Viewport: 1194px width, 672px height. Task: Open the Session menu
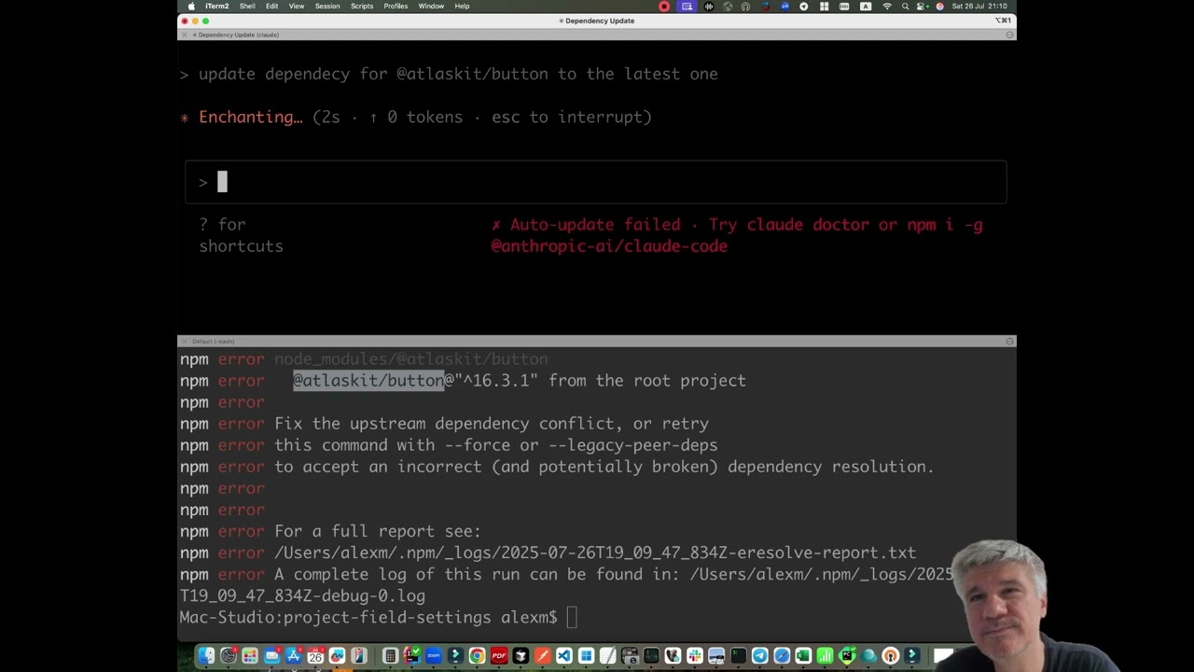click(327, 7)
